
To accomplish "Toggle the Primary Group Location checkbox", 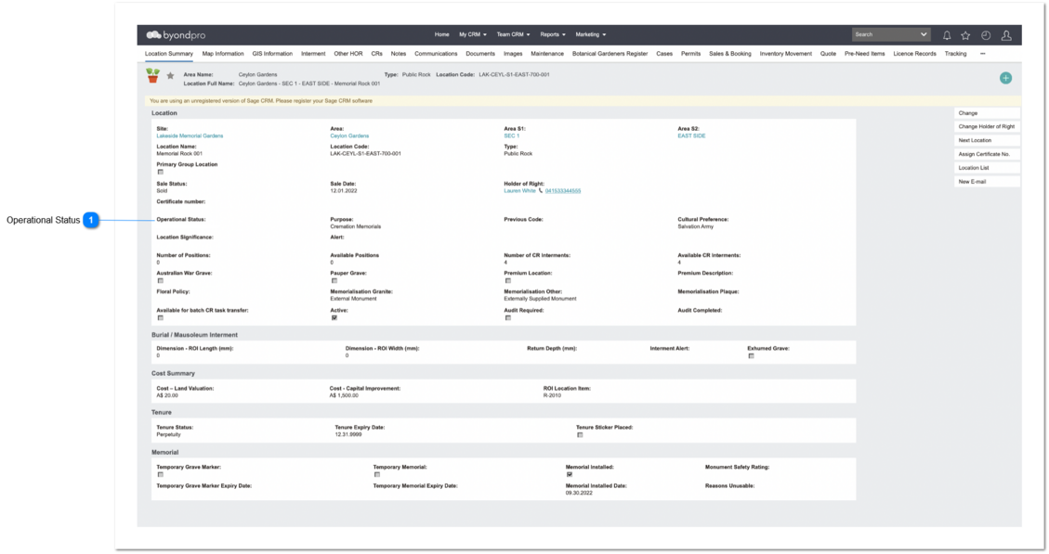I will tap(161, 172).
